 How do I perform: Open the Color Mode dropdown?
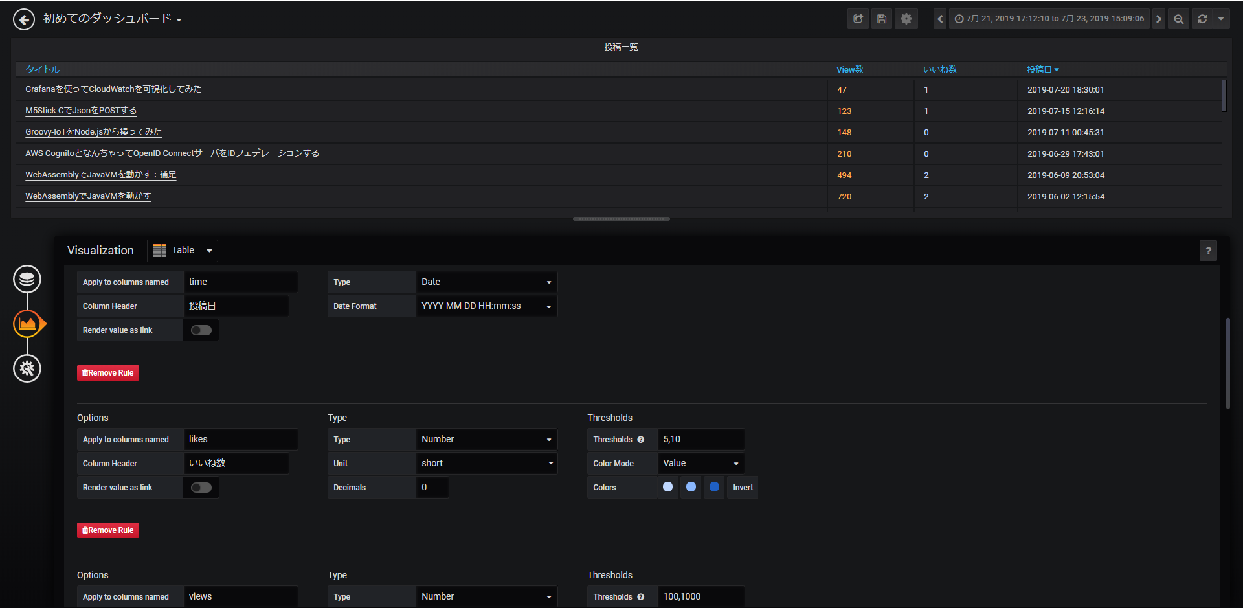[x=700, y=464]
